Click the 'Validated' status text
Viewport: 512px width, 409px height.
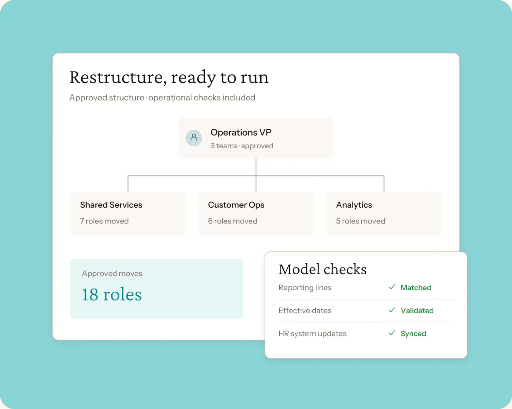(x=417, y=311)
